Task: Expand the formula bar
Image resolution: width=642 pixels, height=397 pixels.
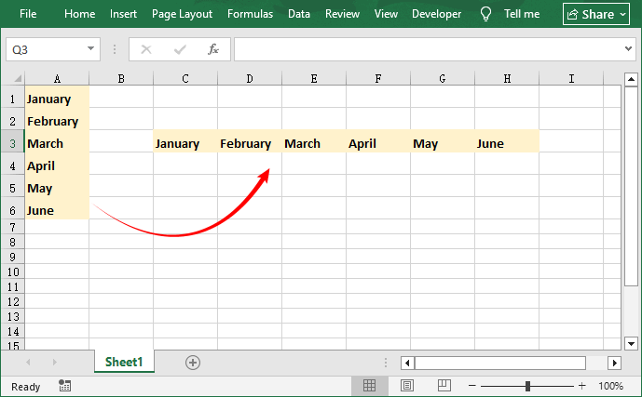Action: coord(629,49)
